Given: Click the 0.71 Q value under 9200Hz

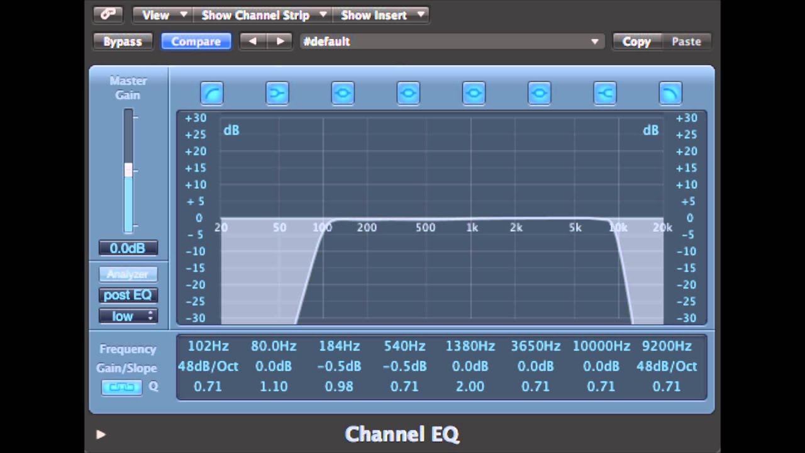Looking at the screenshot, I should [x=667, y=387].
